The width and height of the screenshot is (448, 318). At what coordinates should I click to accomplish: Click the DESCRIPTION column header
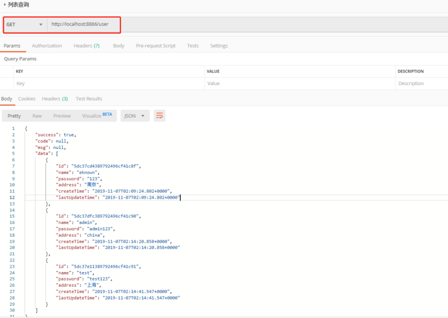click(x=410, y=72)
